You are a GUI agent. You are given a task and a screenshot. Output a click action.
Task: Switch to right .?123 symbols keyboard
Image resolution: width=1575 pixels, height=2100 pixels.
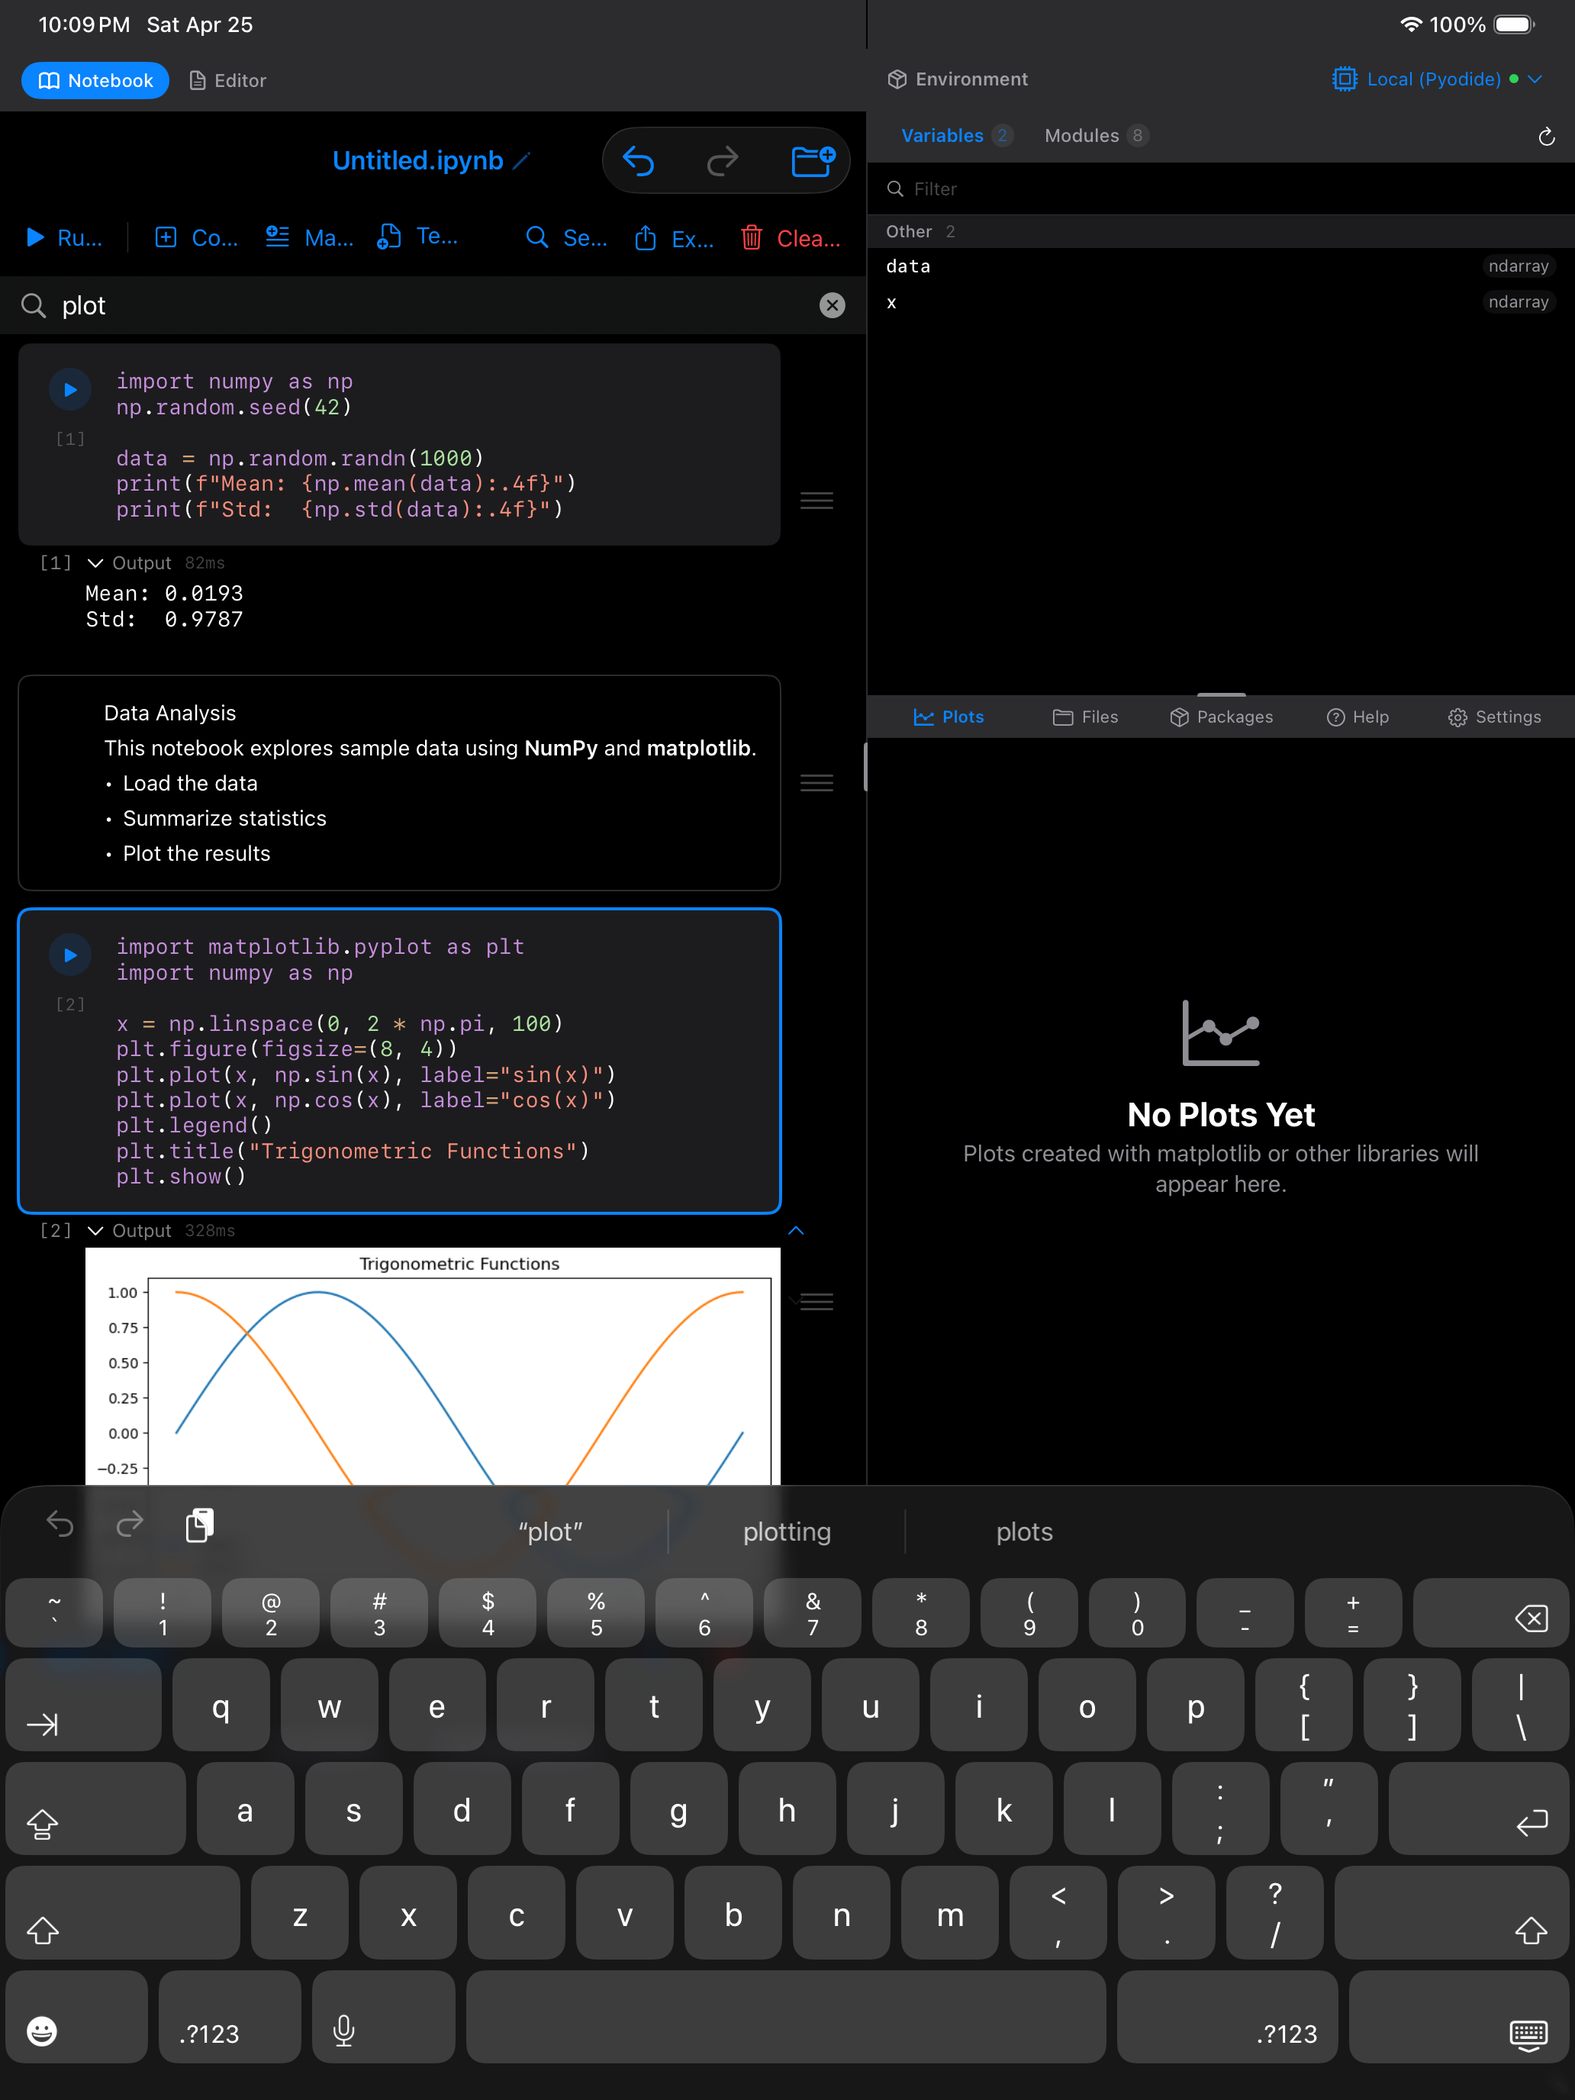pos(1228,2018)
